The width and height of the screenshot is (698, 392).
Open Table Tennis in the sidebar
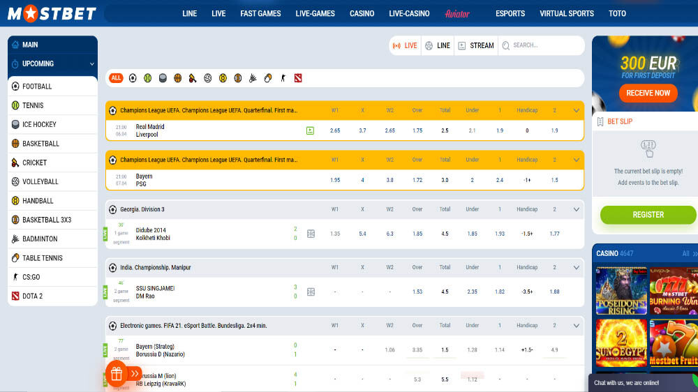point(52,258)
